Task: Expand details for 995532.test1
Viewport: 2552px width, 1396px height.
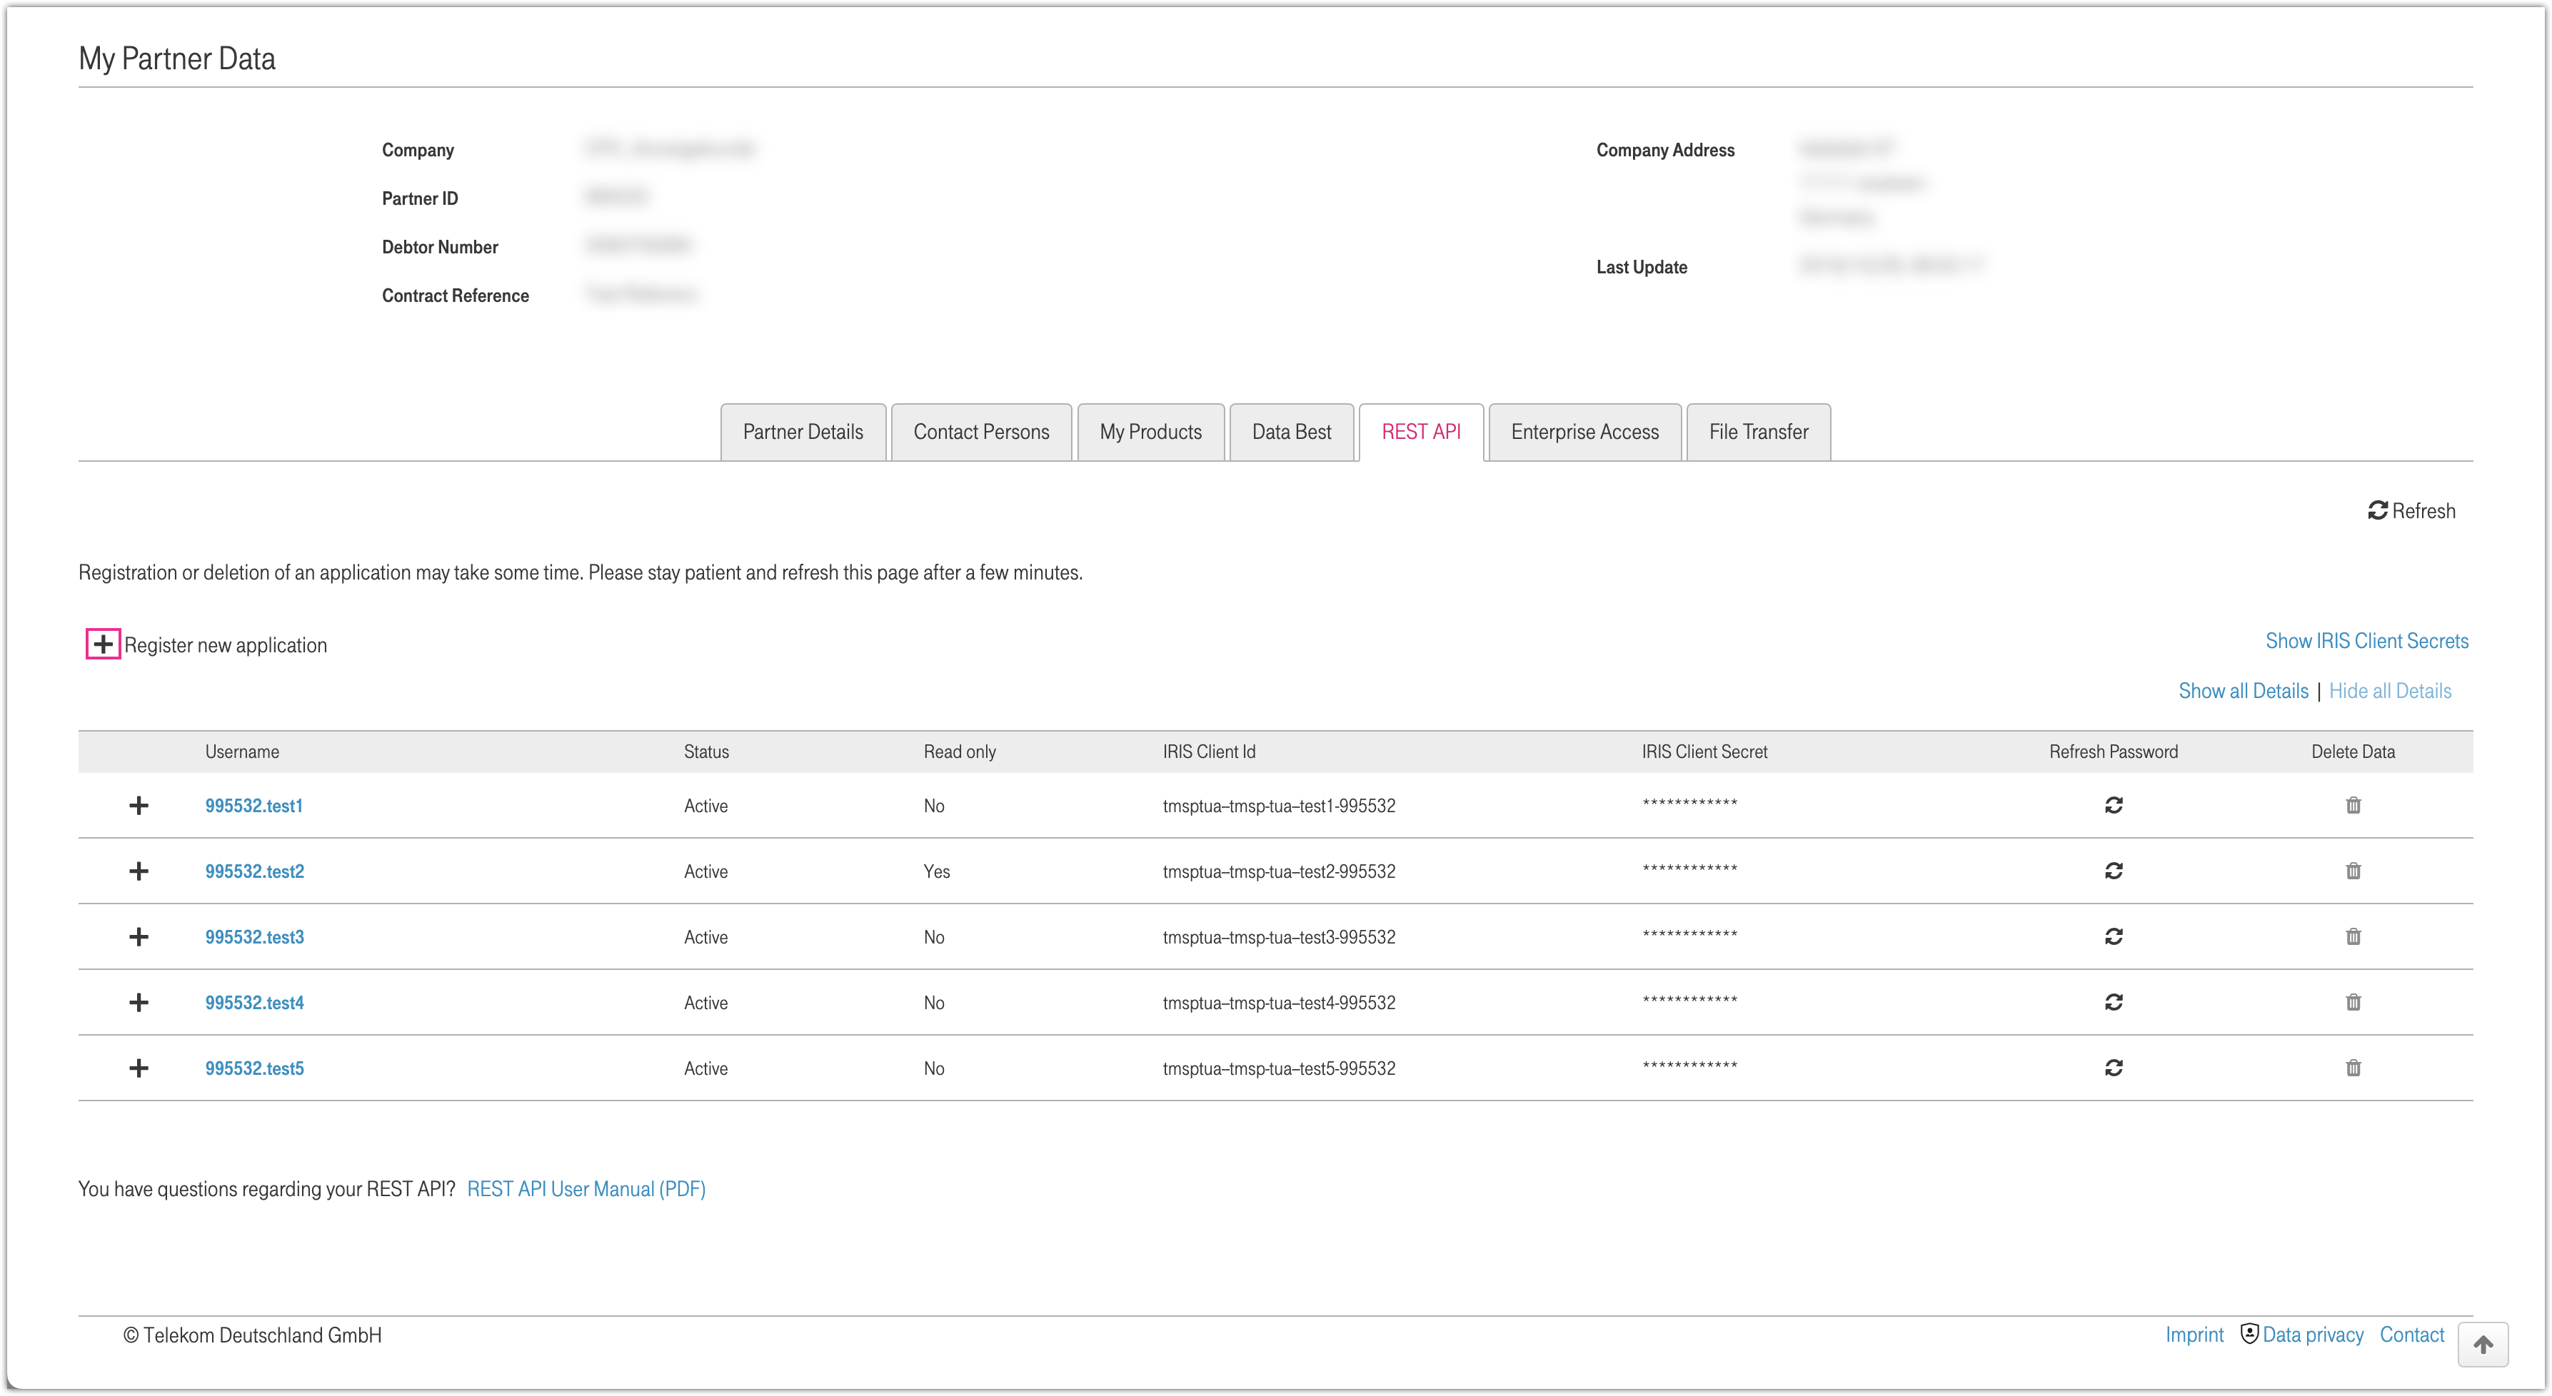Action: (139, 805)
